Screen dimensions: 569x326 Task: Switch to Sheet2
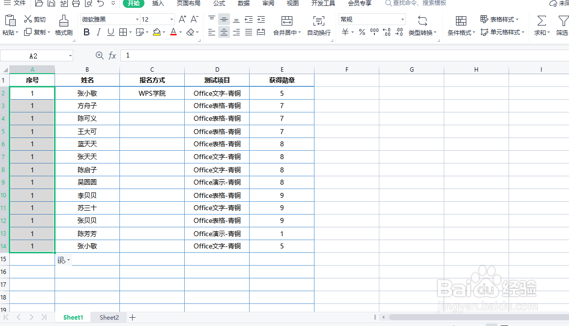click(x=108, y=317)
